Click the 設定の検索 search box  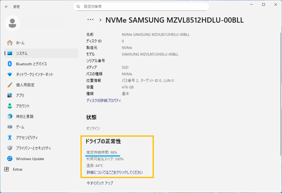click(x=141, y=7)
